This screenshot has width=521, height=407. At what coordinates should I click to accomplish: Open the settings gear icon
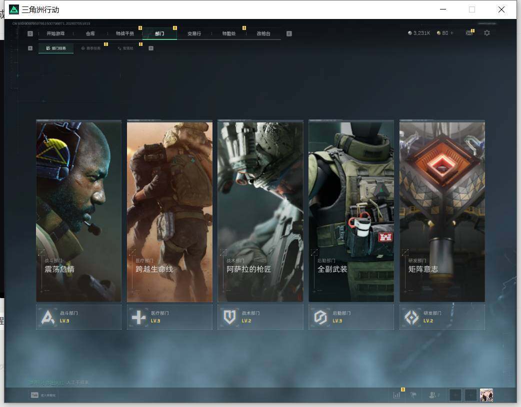tap(487, 33)
